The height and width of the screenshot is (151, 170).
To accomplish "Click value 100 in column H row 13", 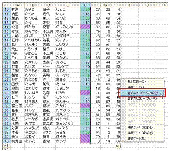I will click(116, 23).
